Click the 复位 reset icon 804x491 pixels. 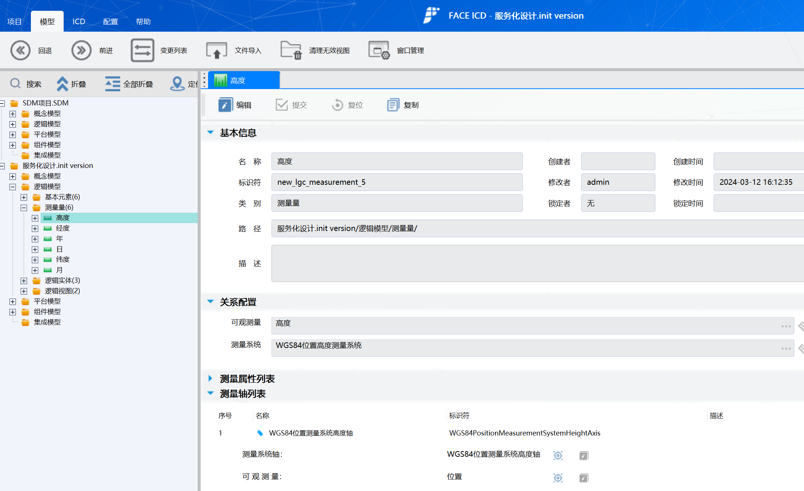(337, 105)
